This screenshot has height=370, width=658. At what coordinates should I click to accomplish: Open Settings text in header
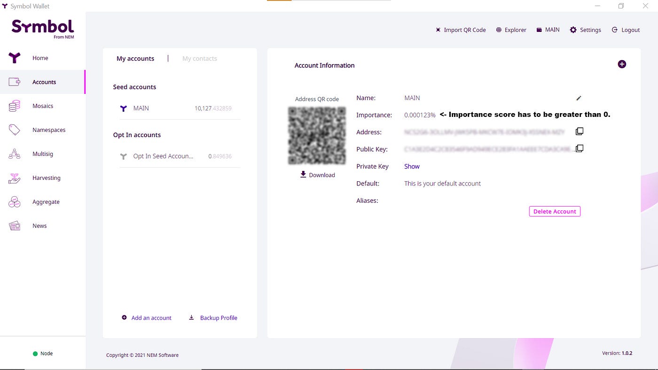(590, 30)
